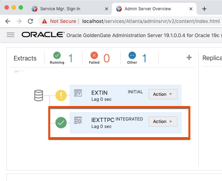Click the yellow warning icon for EXTIN
The image size is (222, 181).
pos(61,95)
